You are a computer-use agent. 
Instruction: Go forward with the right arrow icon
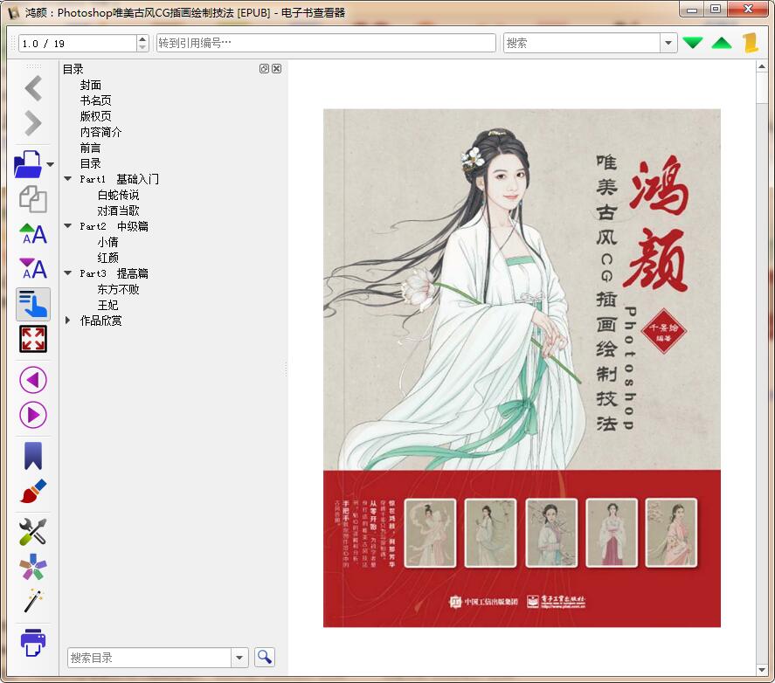point(33,123)
